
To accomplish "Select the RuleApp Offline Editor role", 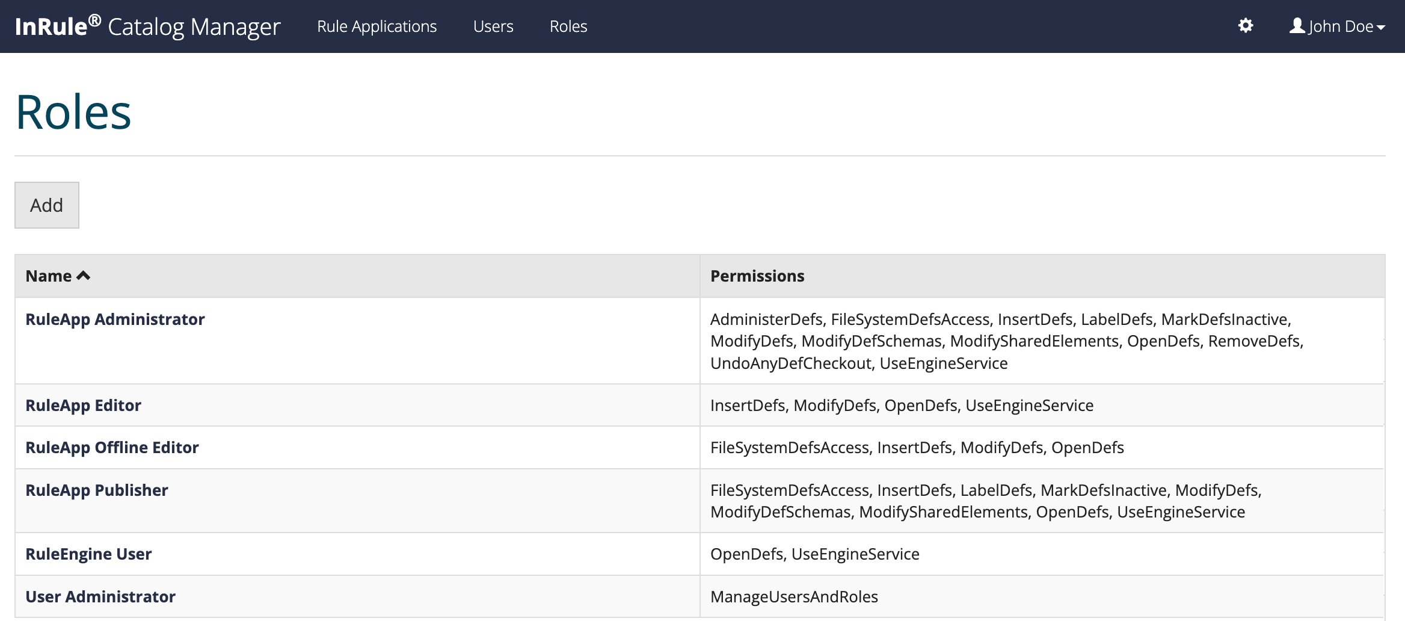I will [x=112, y=448].
